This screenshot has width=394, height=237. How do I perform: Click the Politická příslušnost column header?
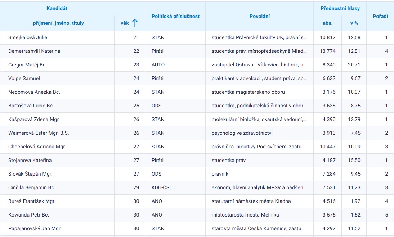(x=175, y=16)
